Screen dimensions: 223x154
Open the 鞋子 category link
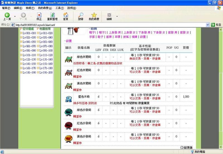click(100, 37)
